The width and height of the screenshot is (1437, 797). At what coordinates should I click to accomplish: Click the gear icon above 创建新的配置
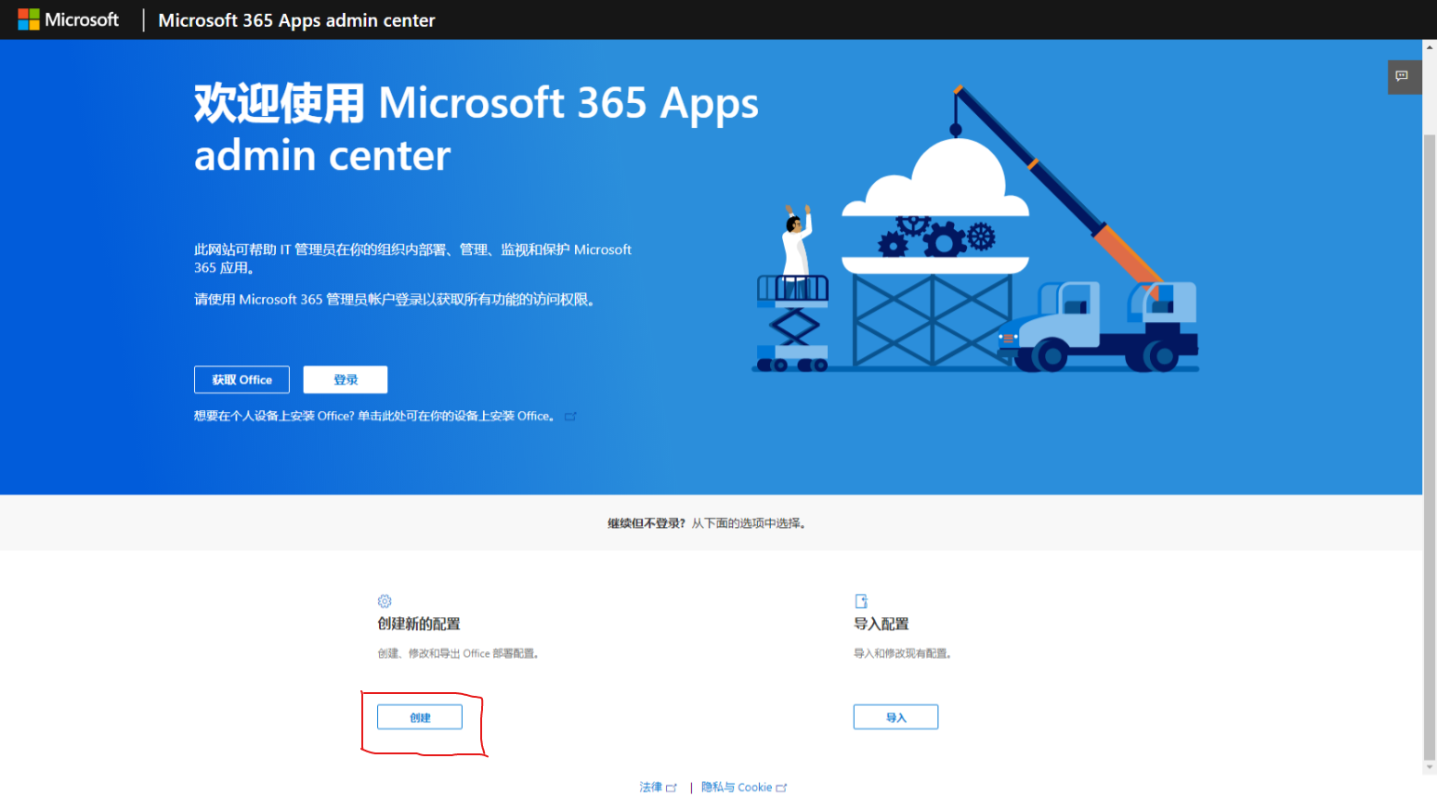pos(385,601)
